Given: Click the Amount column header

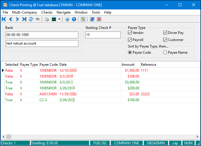Looking at the screenshot, I should (x=128, y=65).
